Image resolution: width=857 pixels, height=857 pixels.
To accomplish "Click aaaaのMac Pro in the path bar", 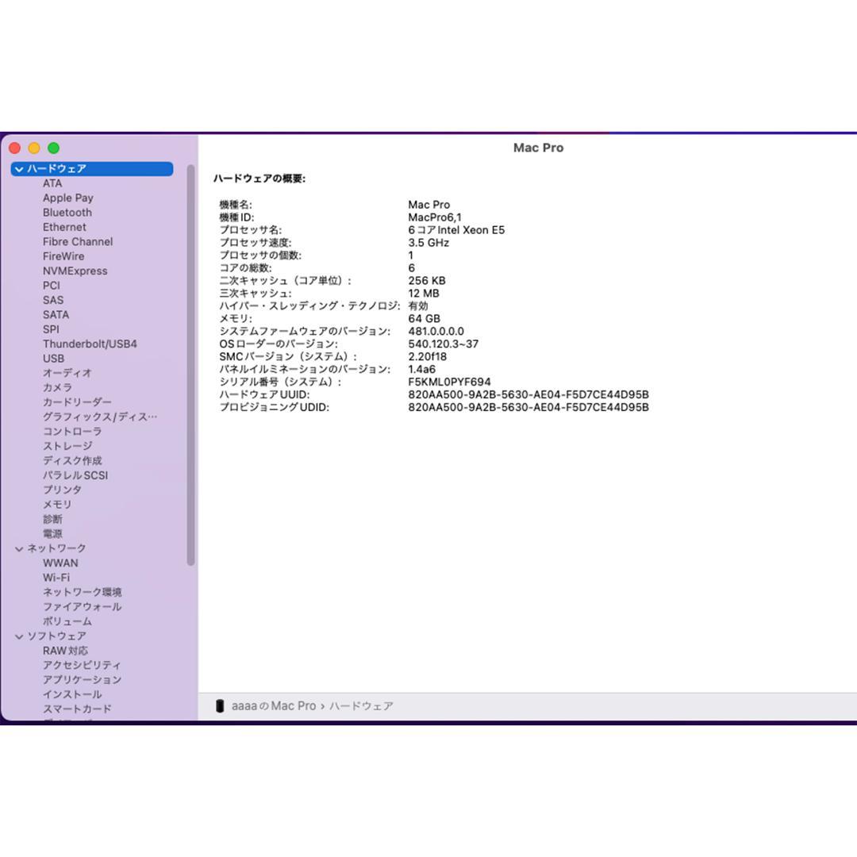I will coord(273,705).
